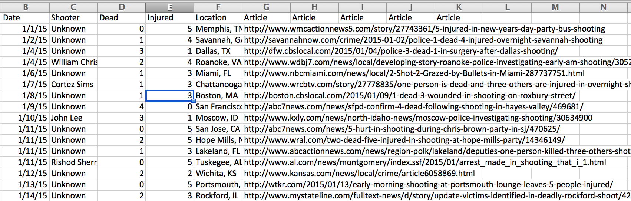Select column M header
This screenshot has width=631, height=201.
555,7
